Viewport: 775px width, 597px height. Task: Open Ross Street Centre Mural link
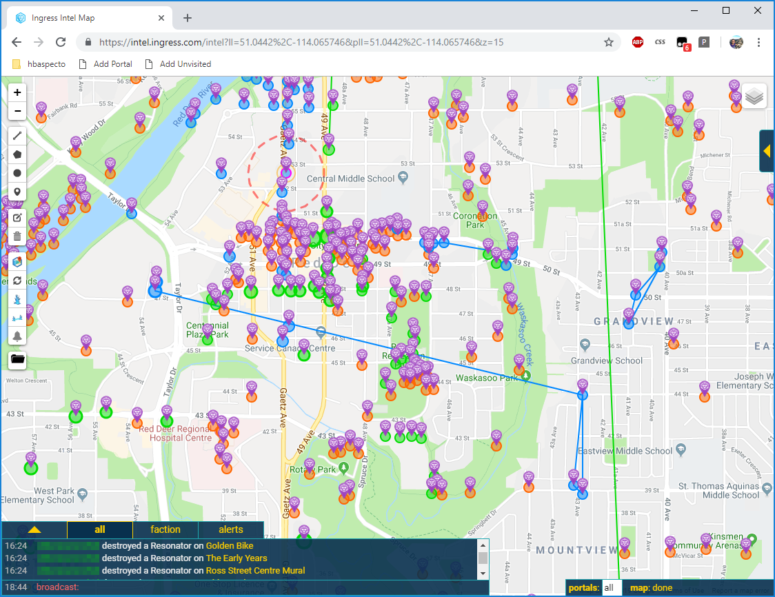pyautogui.click(x=255, y=571)
